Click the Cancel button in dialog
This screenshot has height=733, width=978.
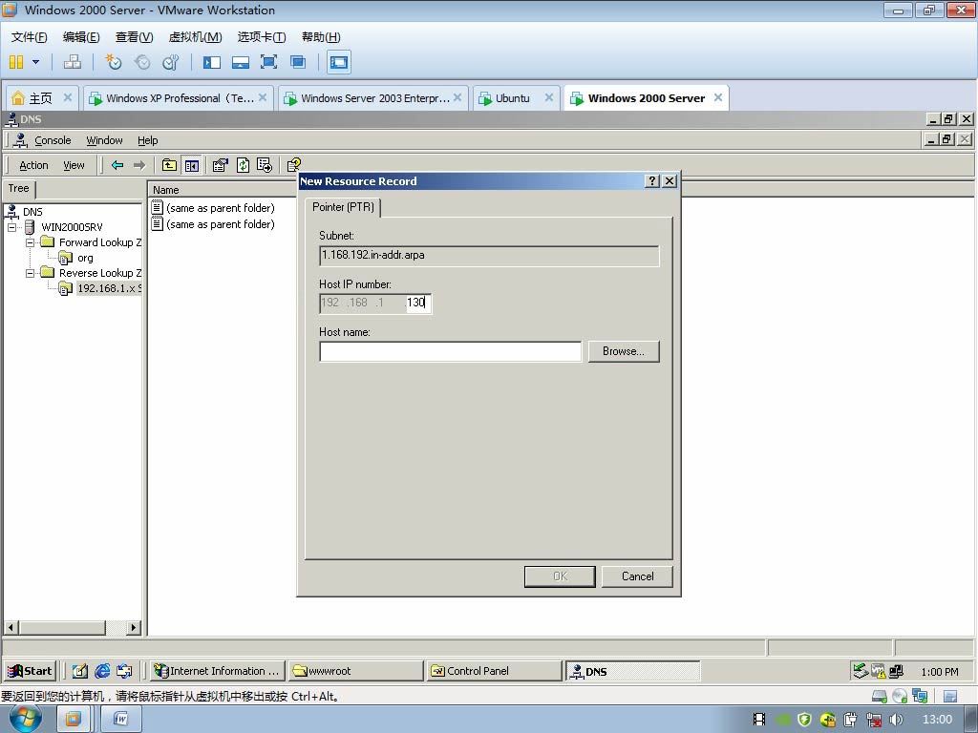tap(637, 576)
